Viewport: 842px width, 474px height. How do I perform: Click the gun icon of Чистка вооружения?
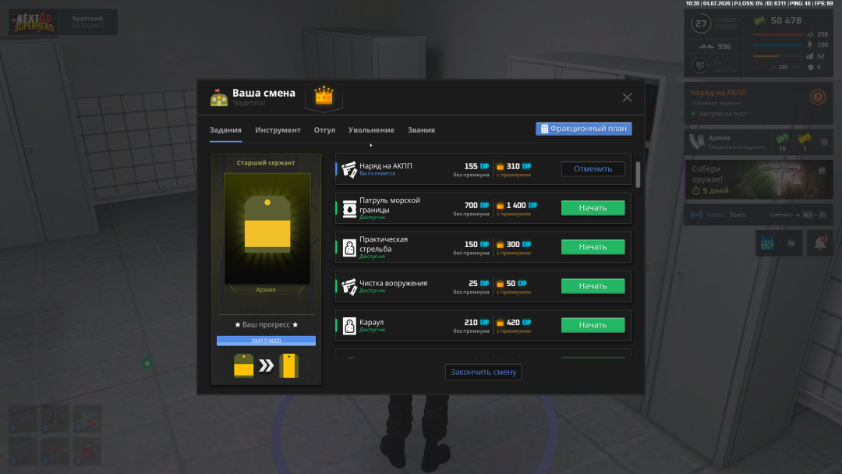click(349, 287)
